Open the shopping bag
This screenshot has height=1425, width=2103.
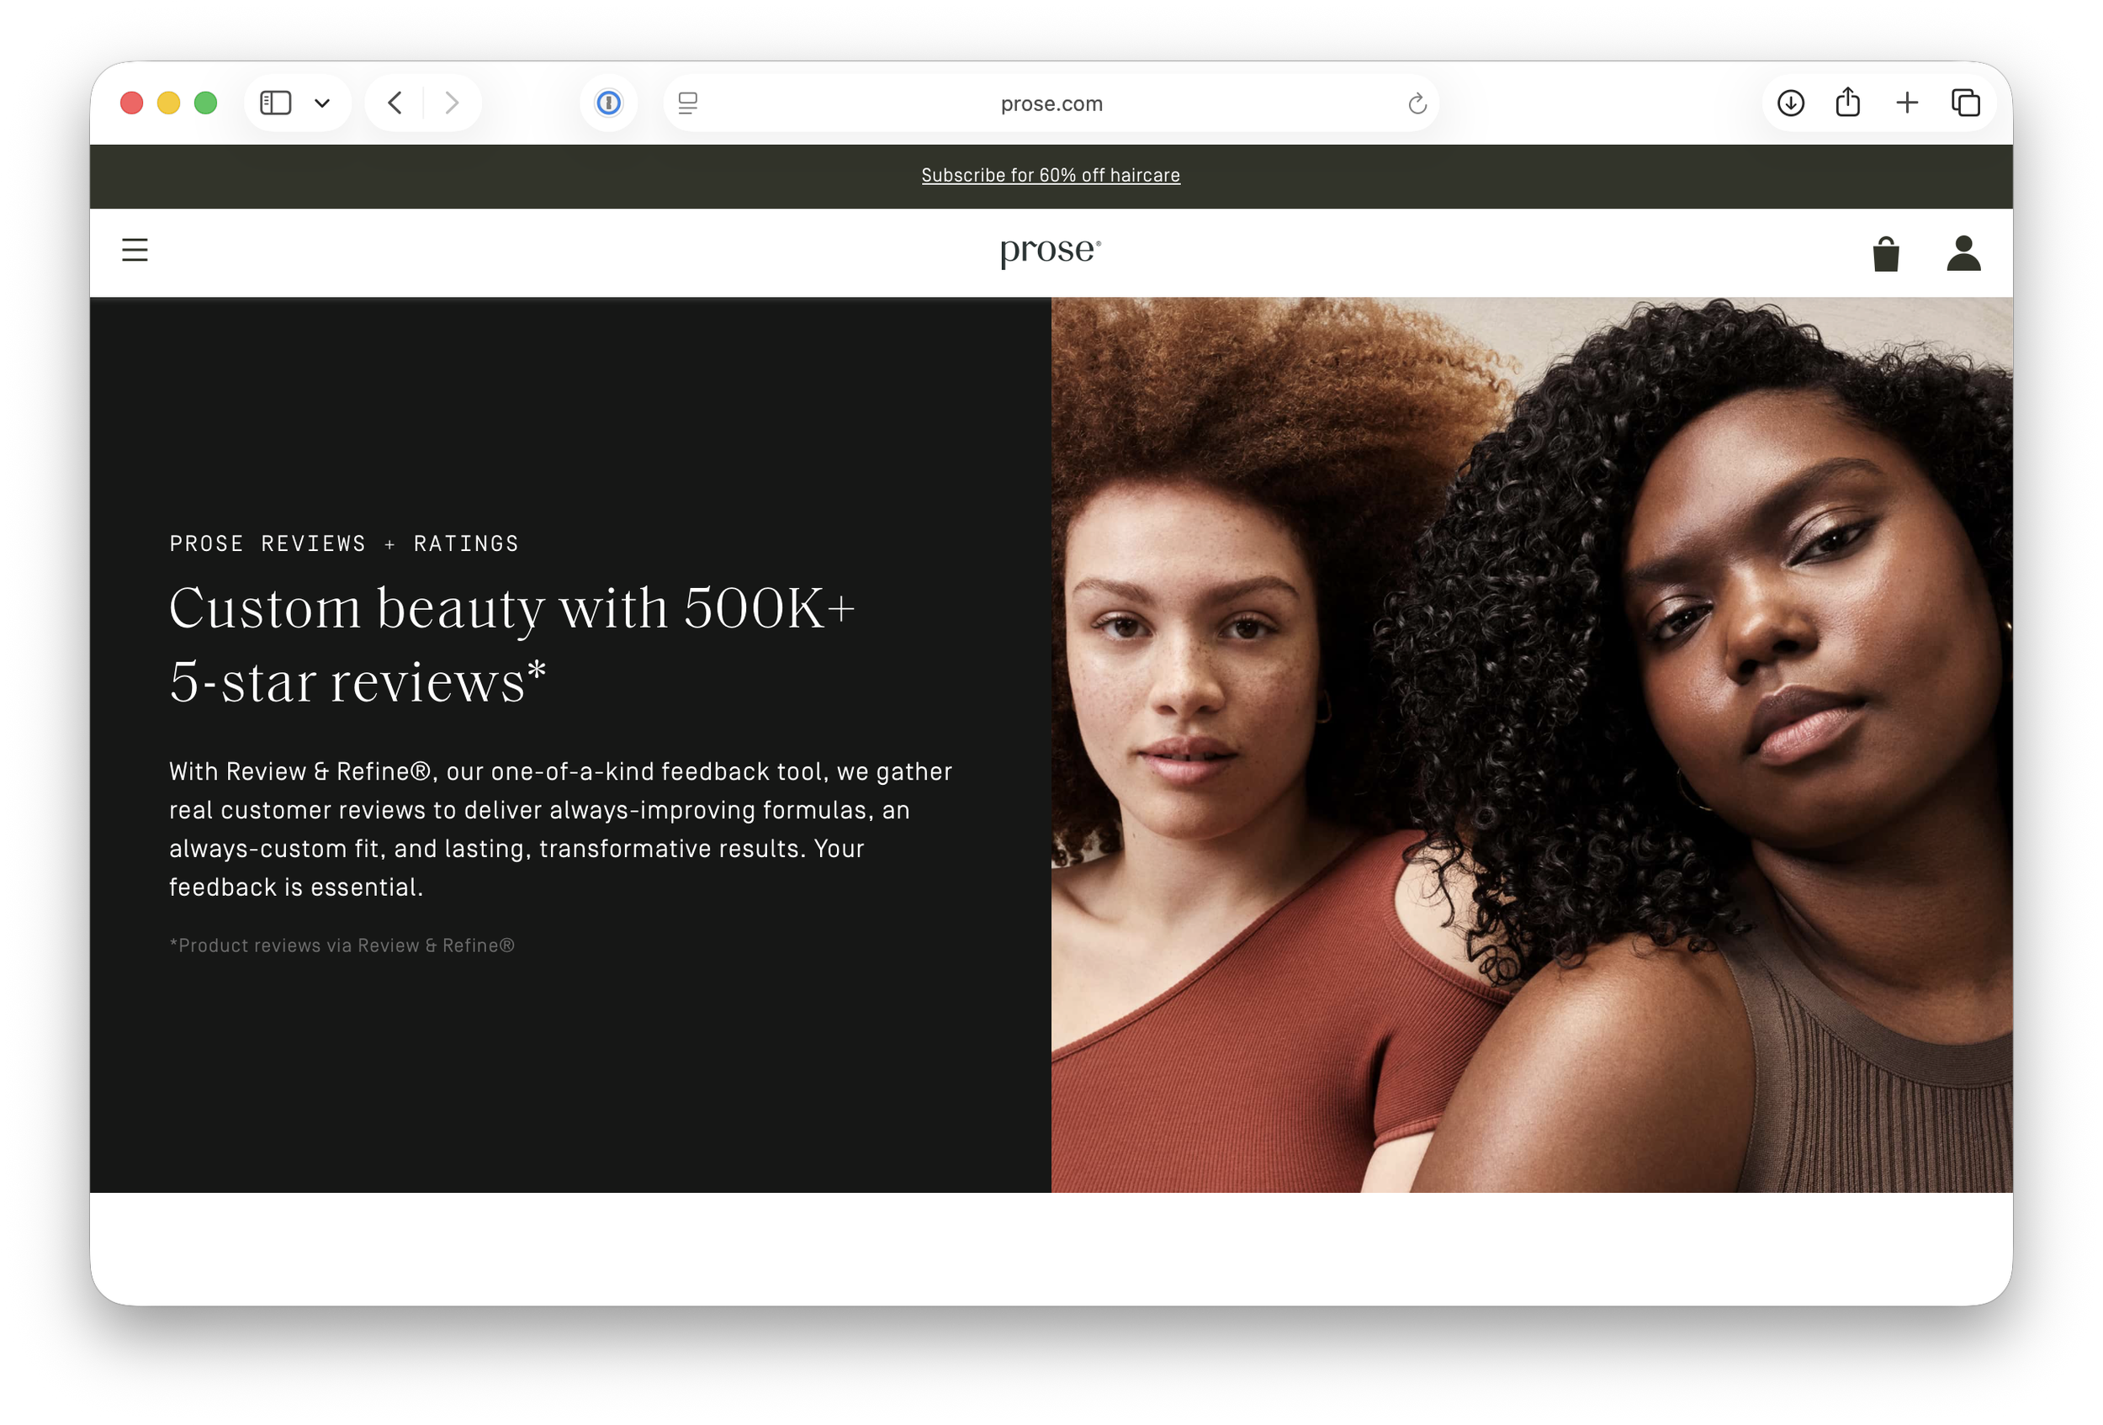[x=1885, y=254]
